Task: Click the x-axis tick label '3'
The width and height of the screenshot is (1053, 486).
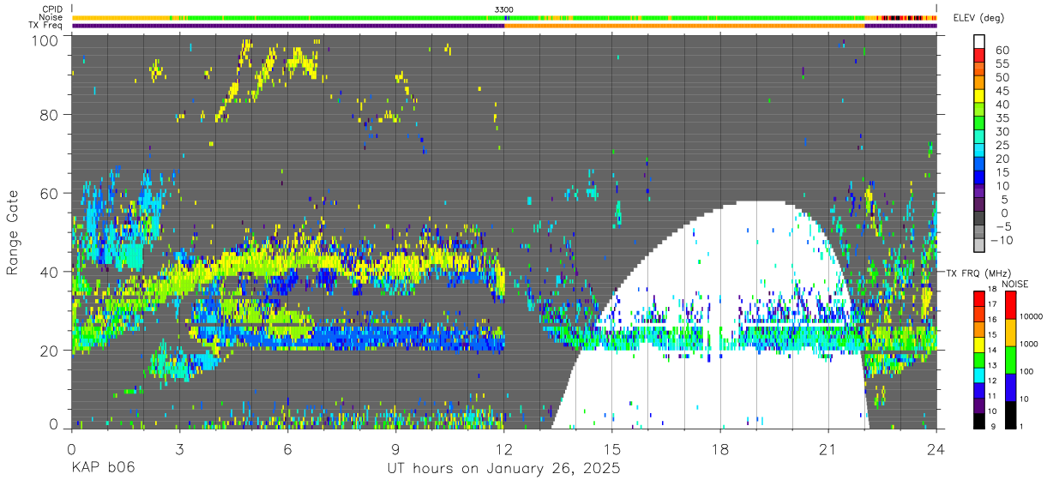Action: tap(179, 449)
